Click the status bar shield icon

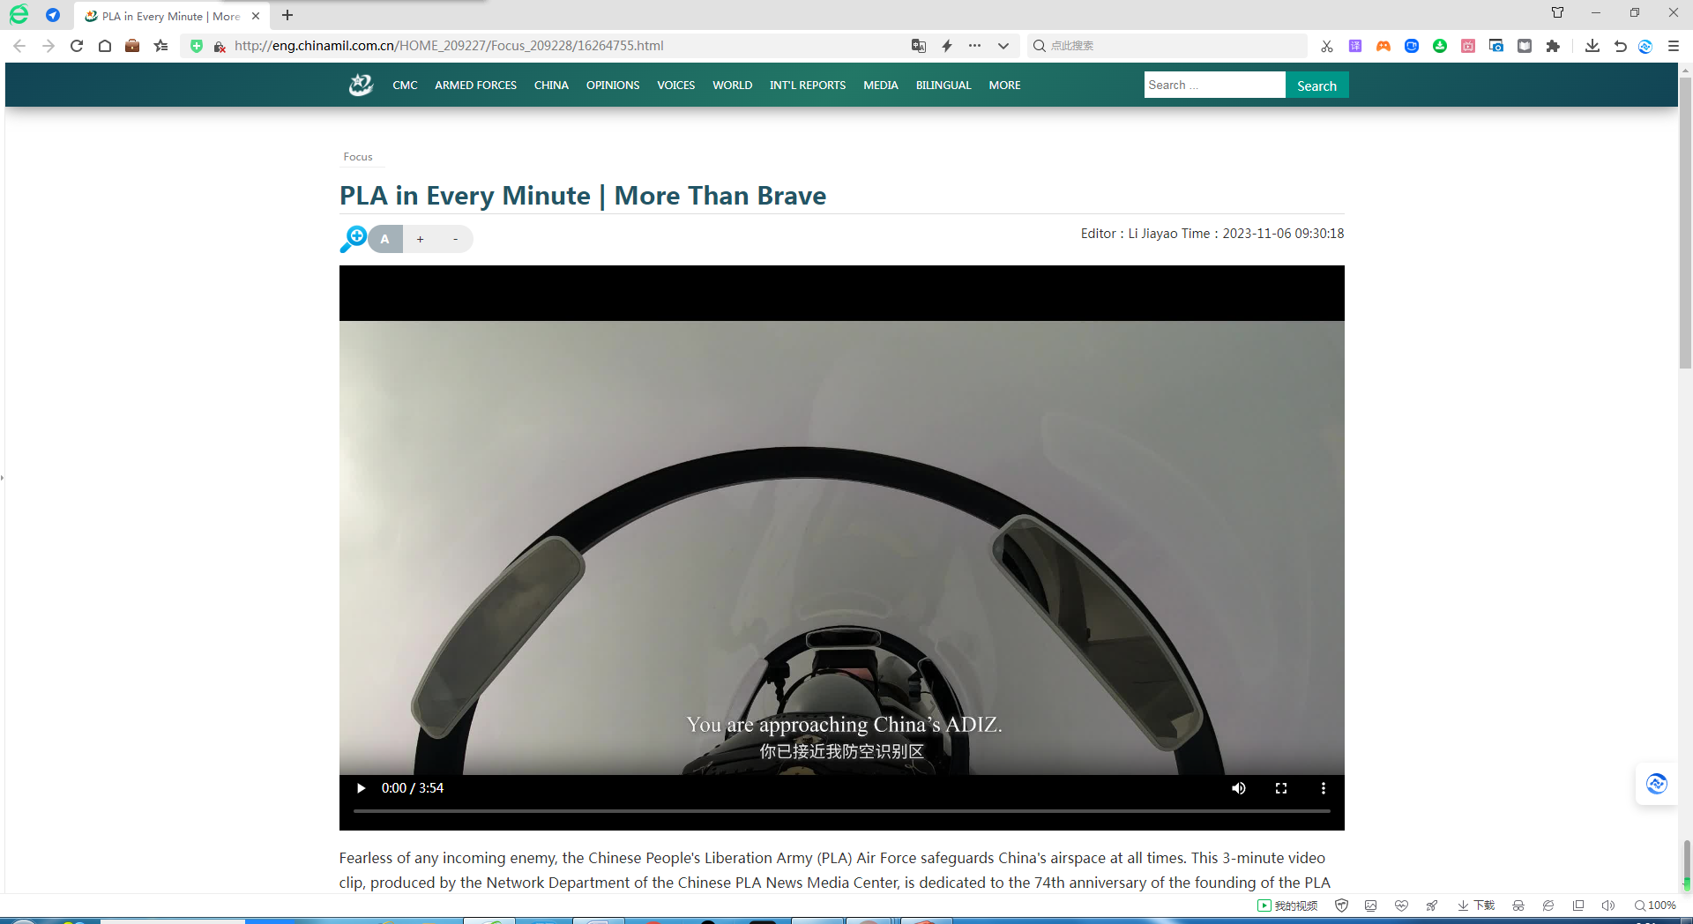click(x=1342, y=905)
